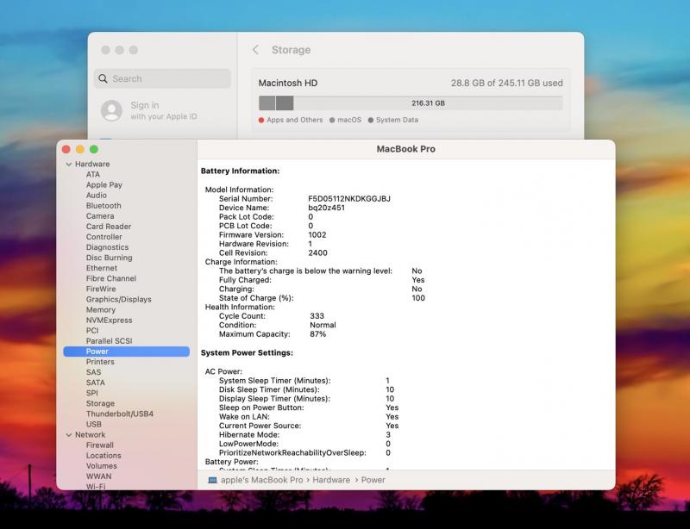Open Graphics/Displays hardware section

click(x=118, y=300)
